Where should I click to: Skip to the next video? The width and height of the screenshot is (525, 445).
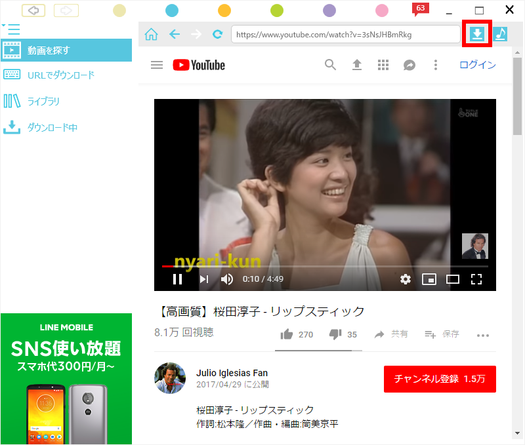[204, 279]
